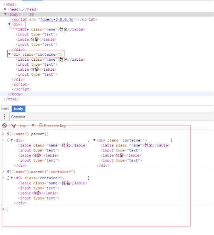Open the top context dropdown arrow
Viewport: 214px width, 235px height.
[x=33, y=125]
